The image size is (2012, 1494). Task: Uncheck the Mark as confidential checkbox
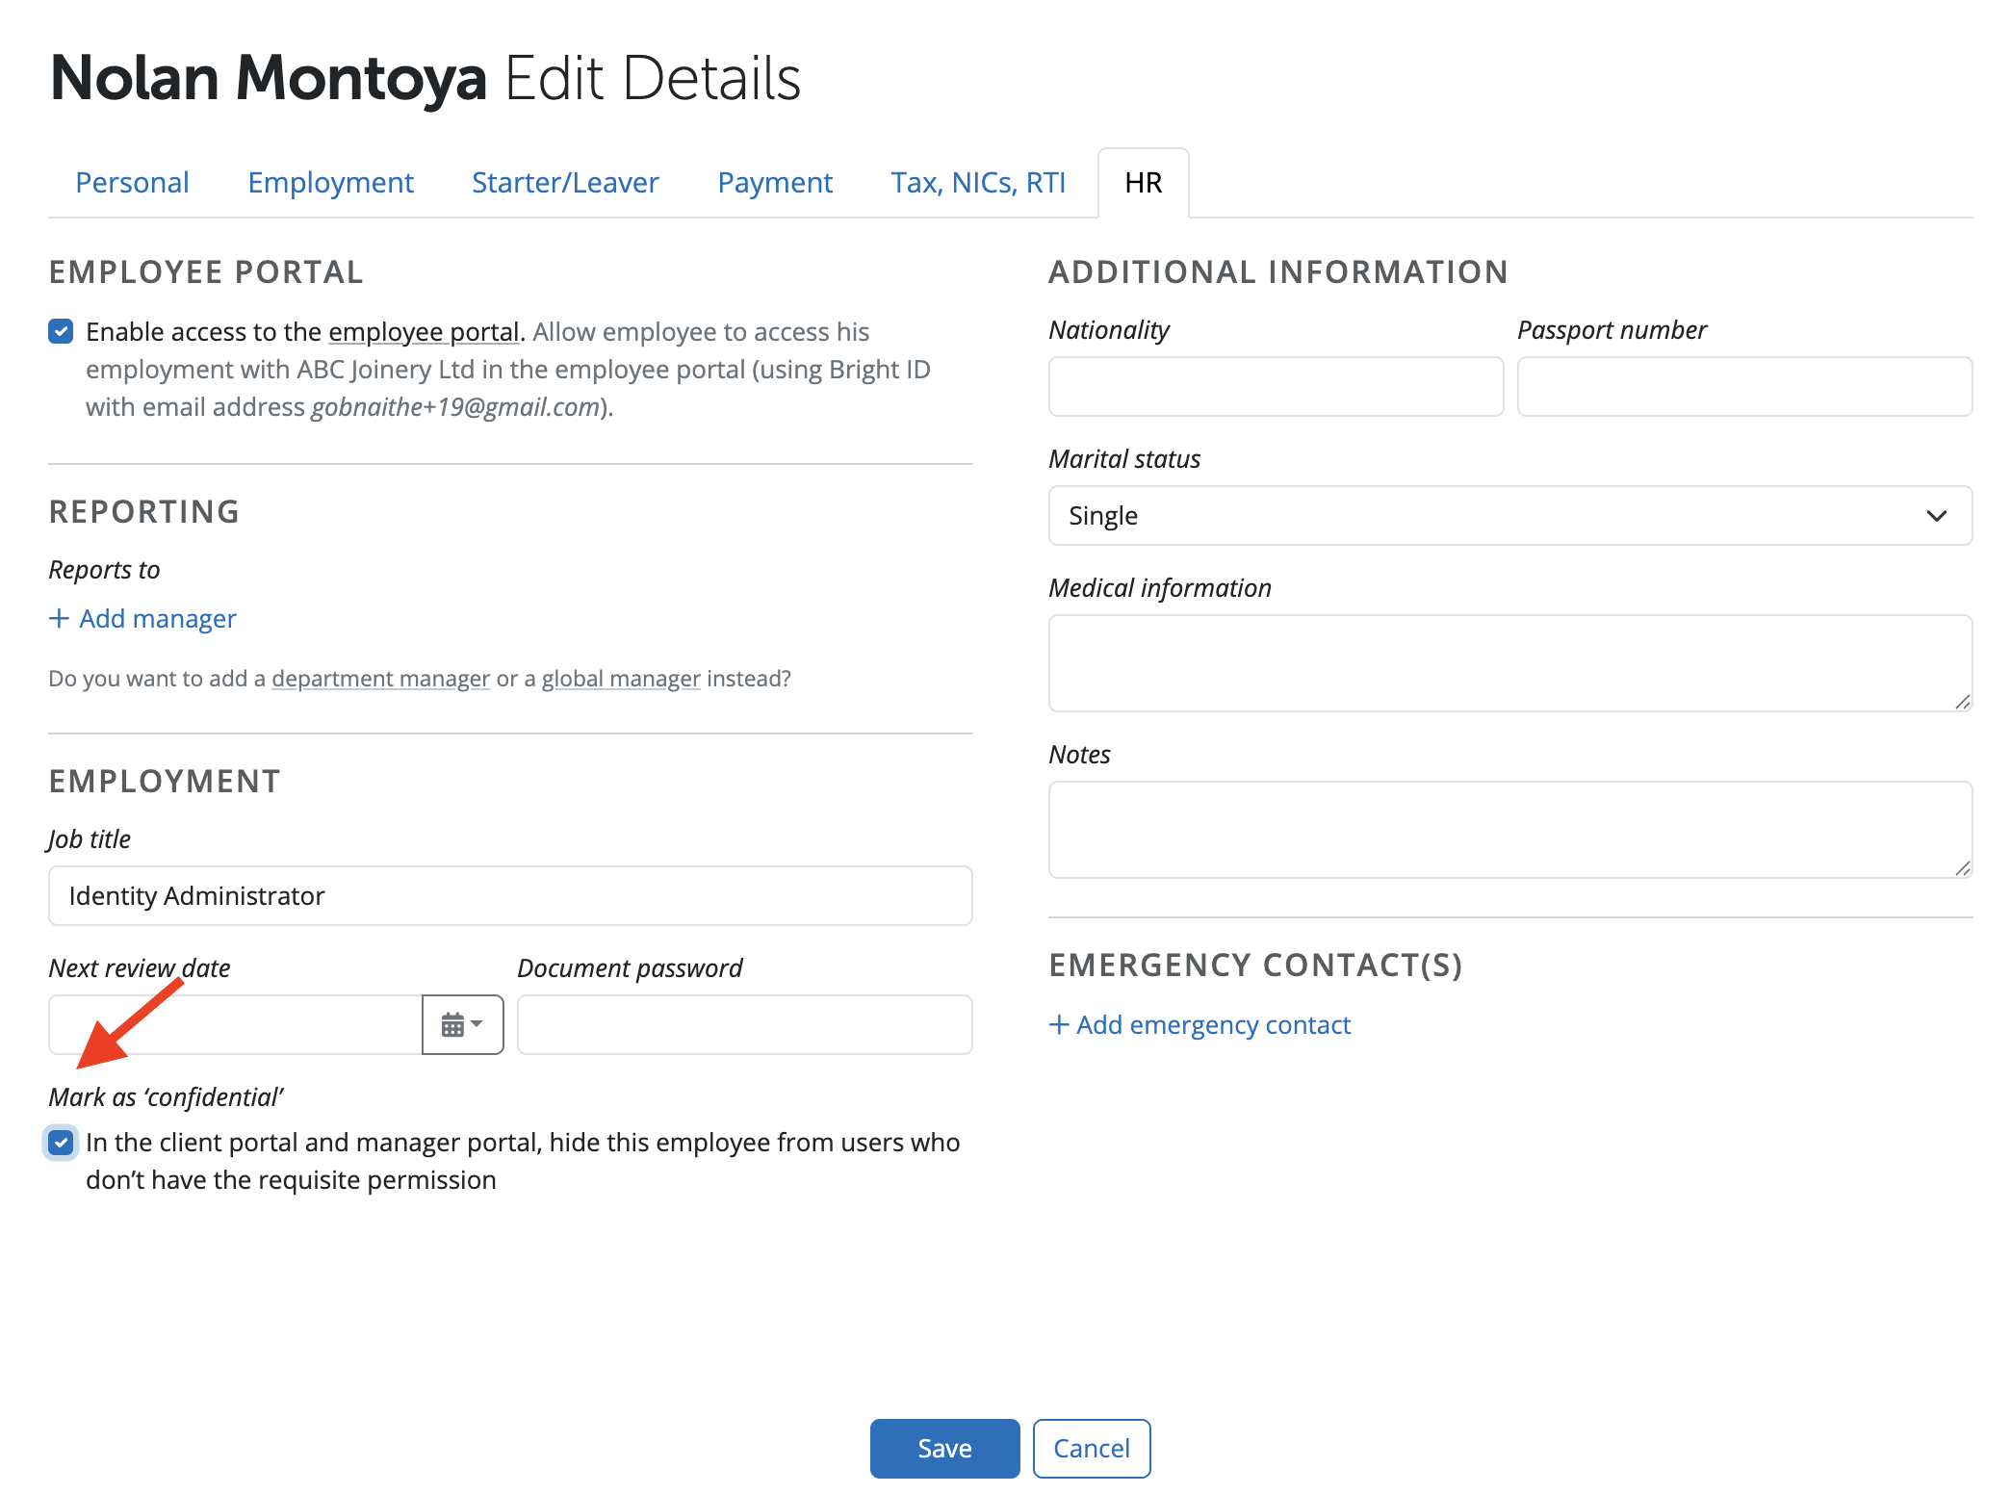61,1143
